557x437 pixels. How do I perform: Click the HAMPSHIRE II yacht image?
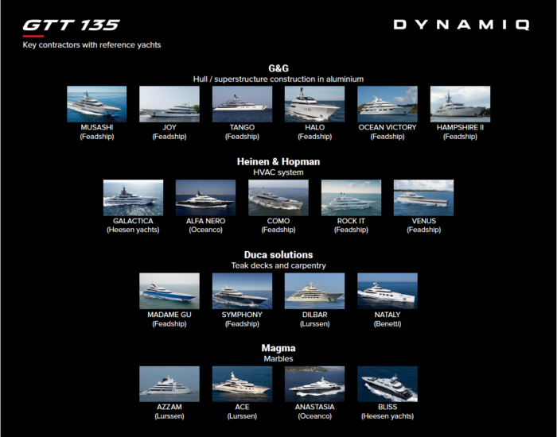[x=461, y=104]
